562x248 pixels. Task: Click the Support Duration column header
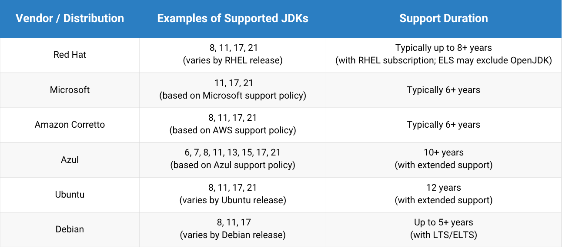(x=443, y=19)
